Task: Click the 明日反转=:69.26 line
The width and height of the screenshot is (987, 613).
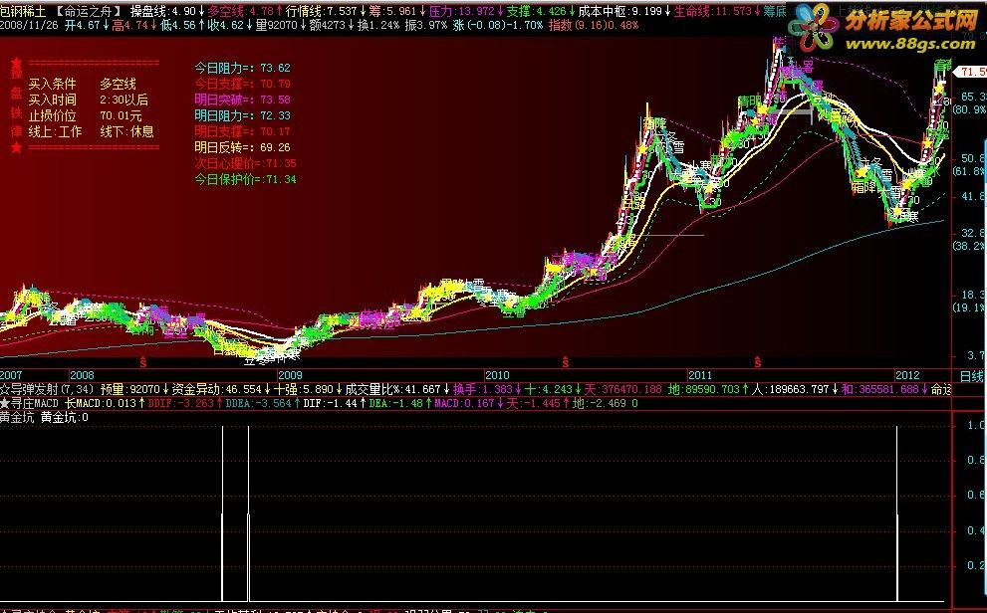Action: [242, 147]
